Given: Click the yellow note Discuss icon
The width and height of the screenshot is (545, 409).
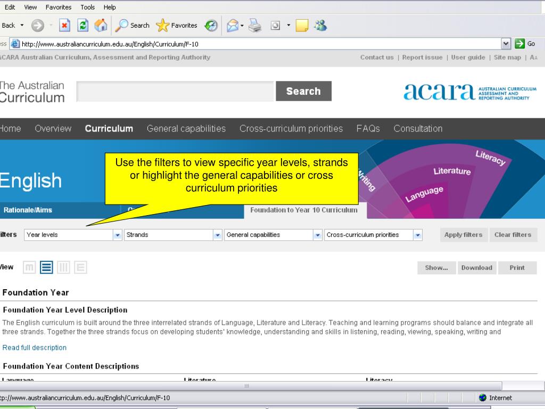Looking at the screenshot, I should click(302, 26).
